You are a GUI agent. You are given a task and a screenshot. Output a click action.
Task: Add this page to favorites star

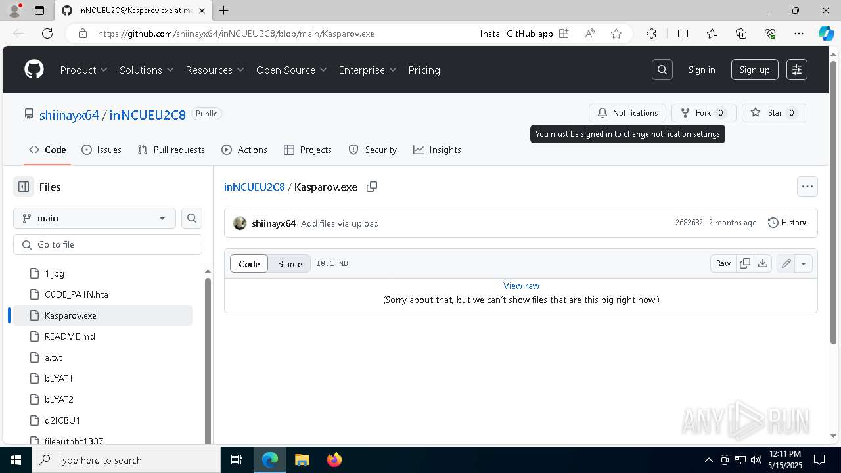tap(616, 34)
